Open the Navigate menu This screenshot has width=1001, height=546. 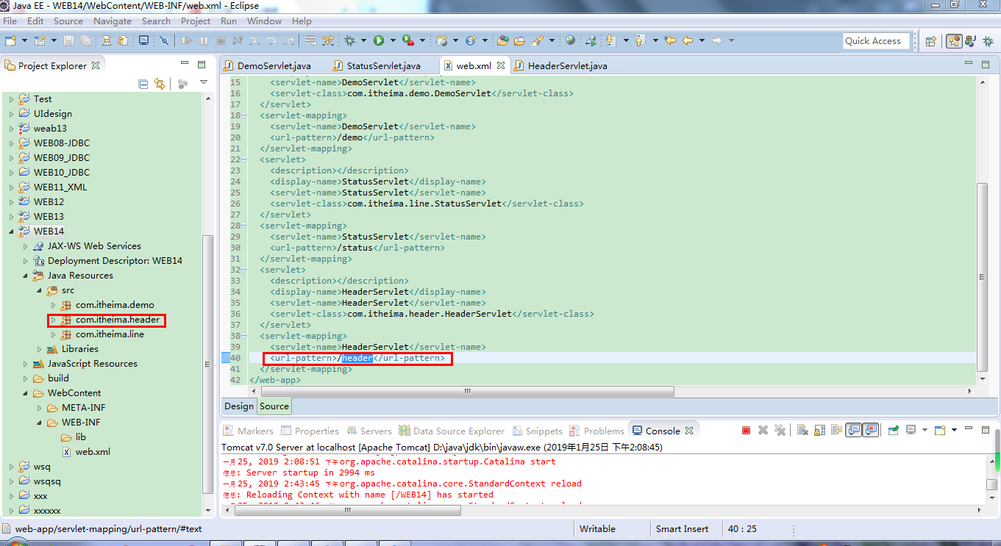(113, 21)
